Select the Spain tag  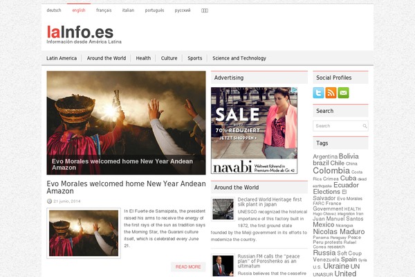349,260
